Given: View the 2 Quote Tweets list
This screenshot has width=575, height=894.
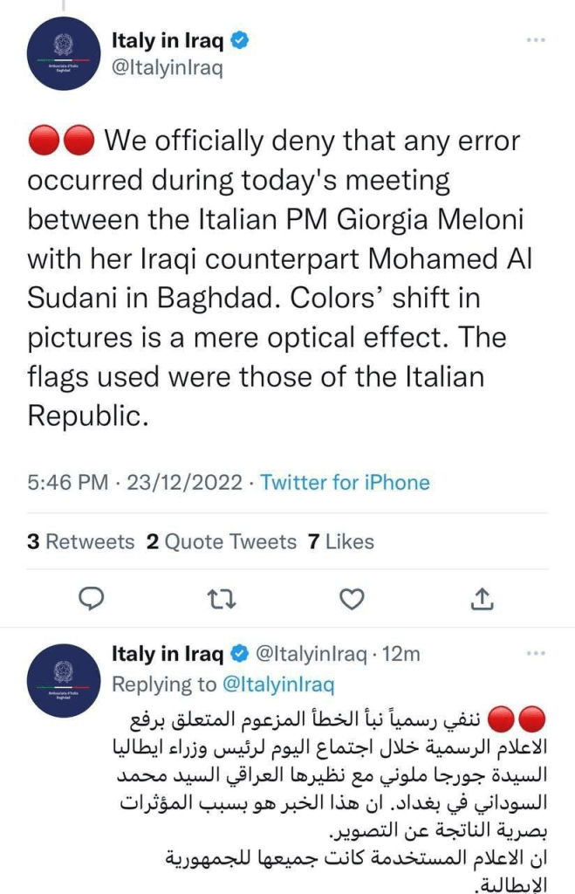Looking at the screenshot, I should click(222, 541).
